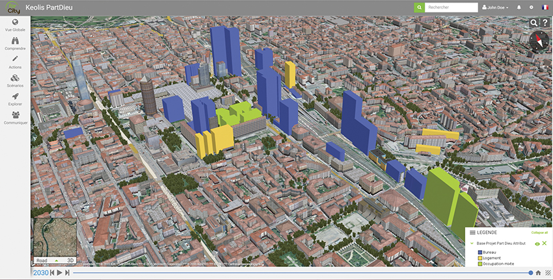Click the green search button
Viewport: 553px width, 280px height.
pyautogui.click(x=419, y=7)
